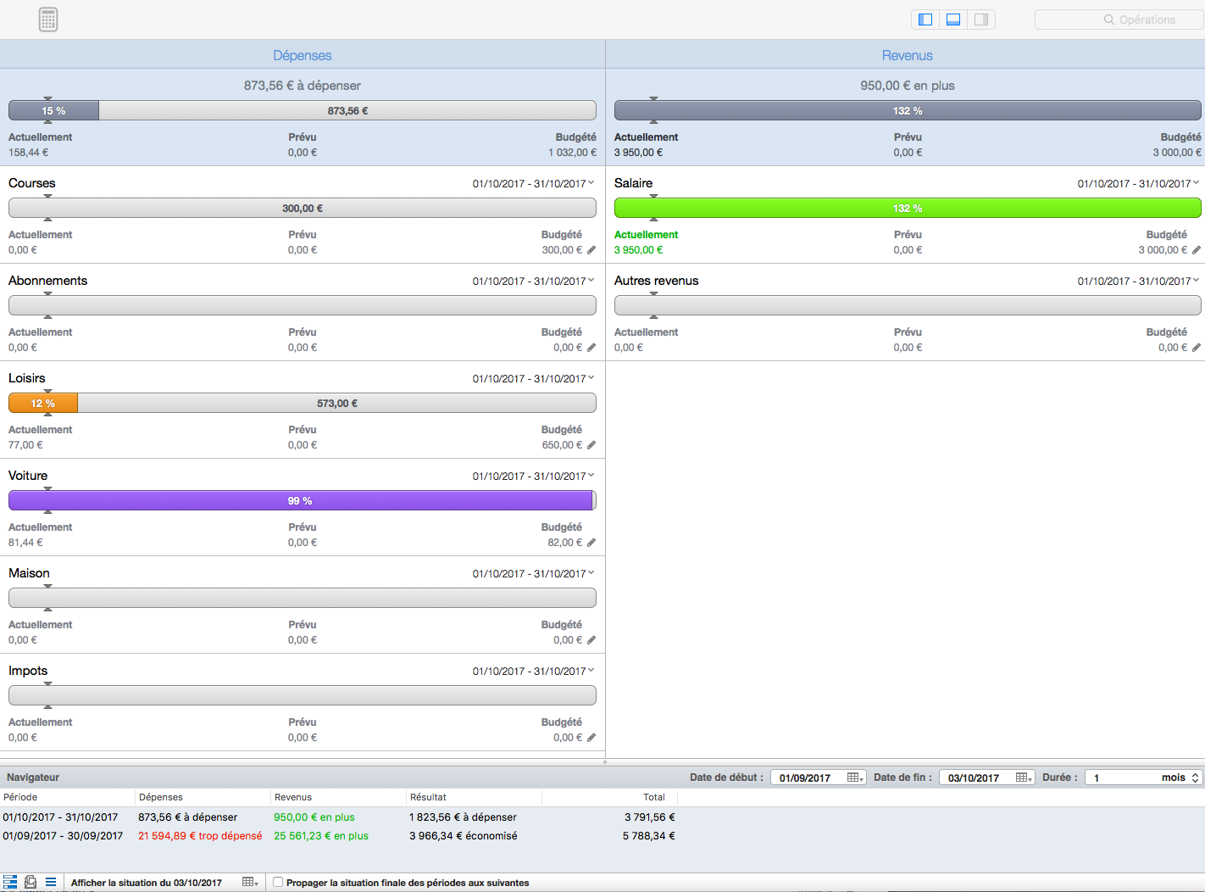Edit the Salaire budget via the pencil icon

tap(1197, 250)
